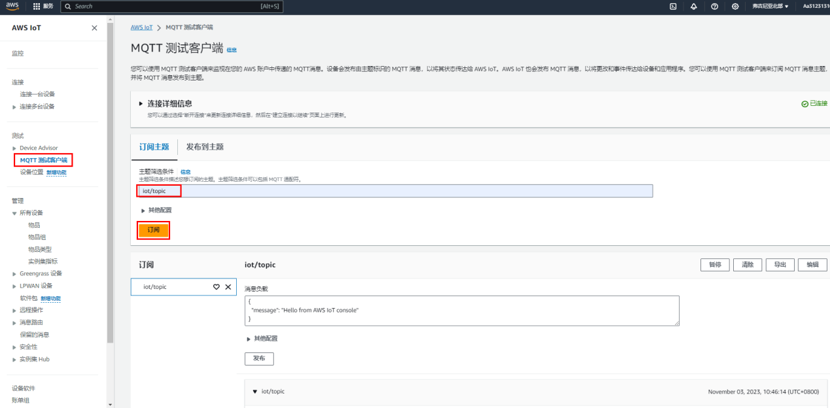
Task: Pause messages with the 暂停 button
Action: point(715,265)
